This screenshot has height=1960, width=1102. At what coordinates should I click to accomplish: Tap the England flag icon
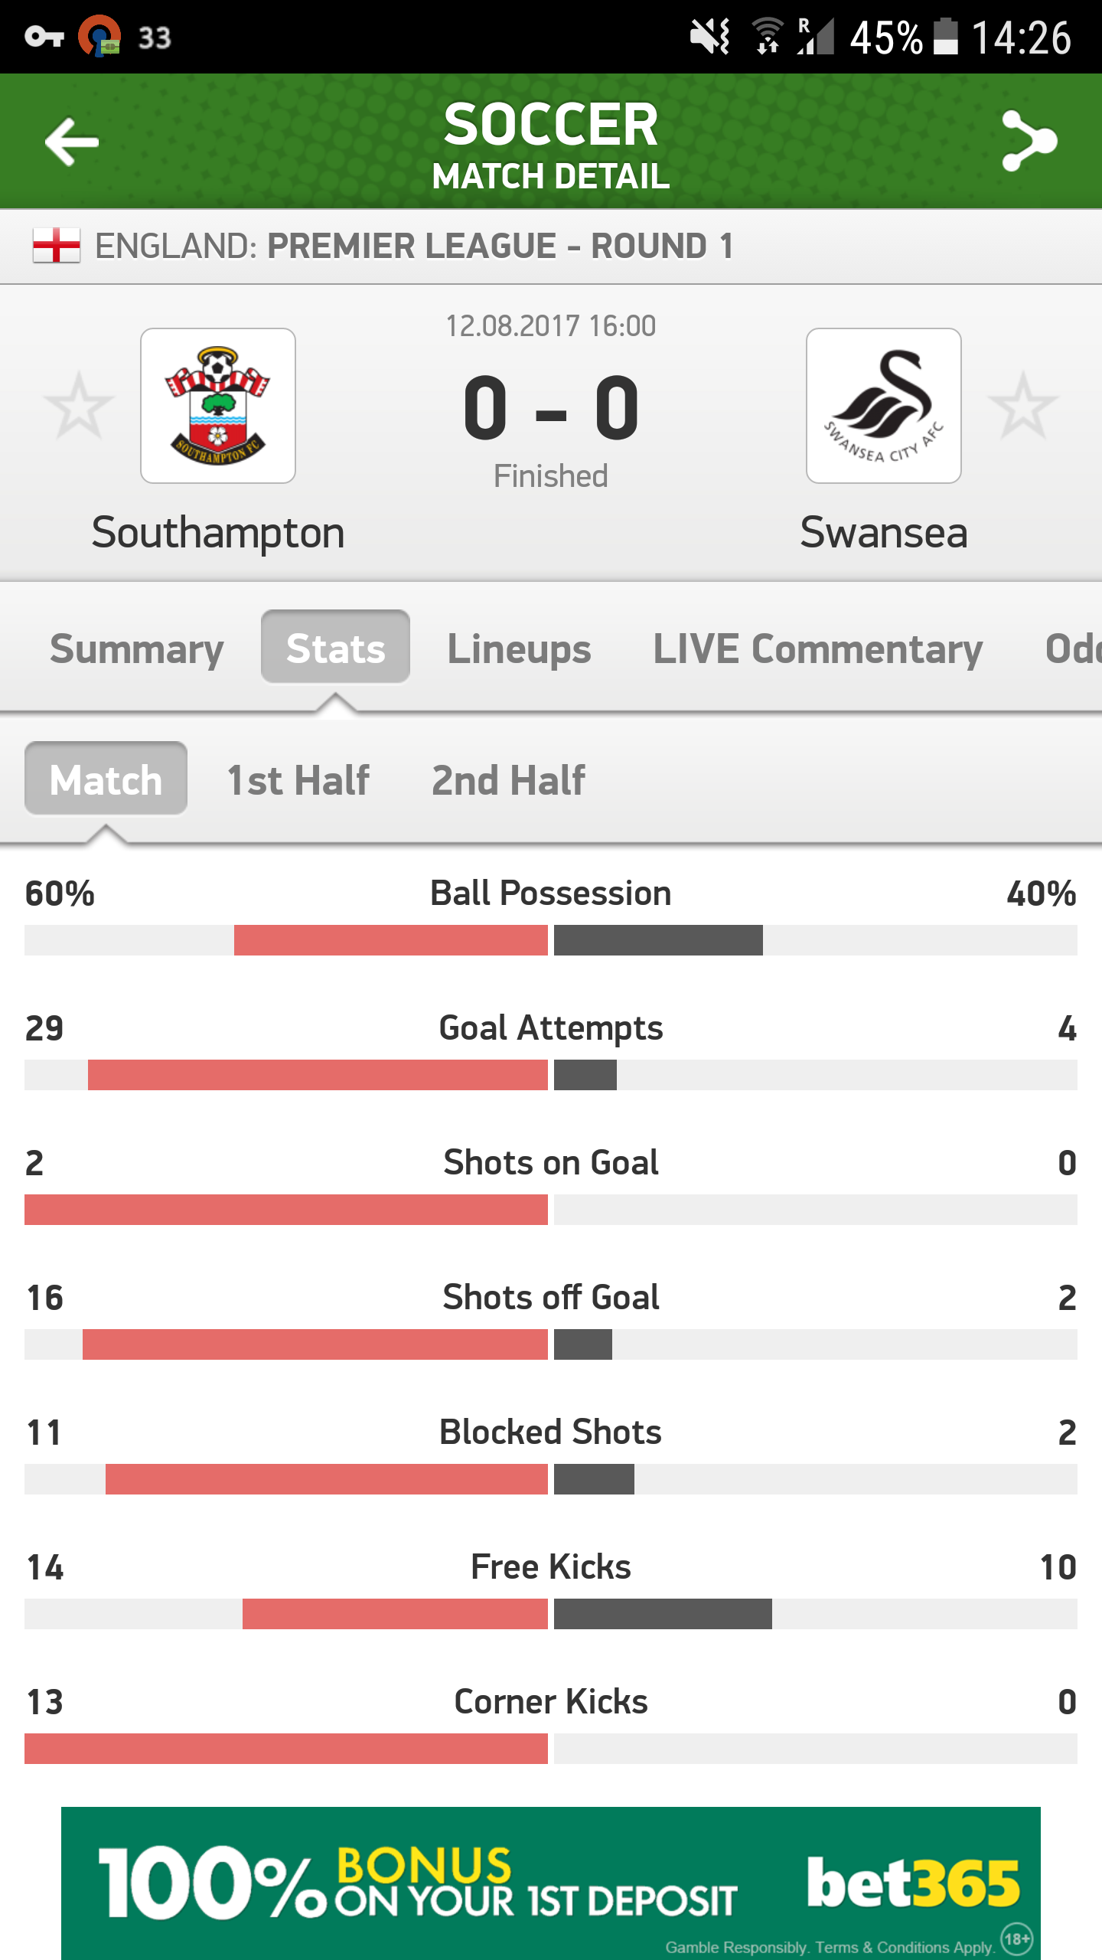57,246
